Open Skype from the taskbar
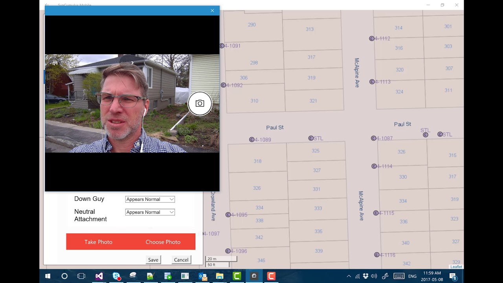Viewport: 503px width, 283px height. (116, 276)
